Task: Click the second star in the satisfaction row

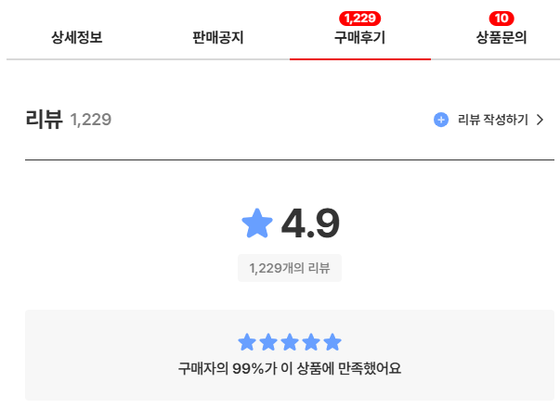Action: point(268,342)
